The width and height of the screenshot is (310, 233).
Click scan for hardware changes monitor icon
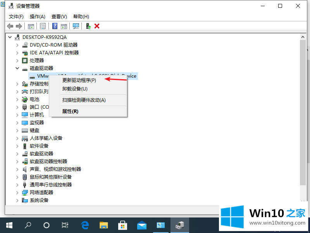[x=76, y=26]
